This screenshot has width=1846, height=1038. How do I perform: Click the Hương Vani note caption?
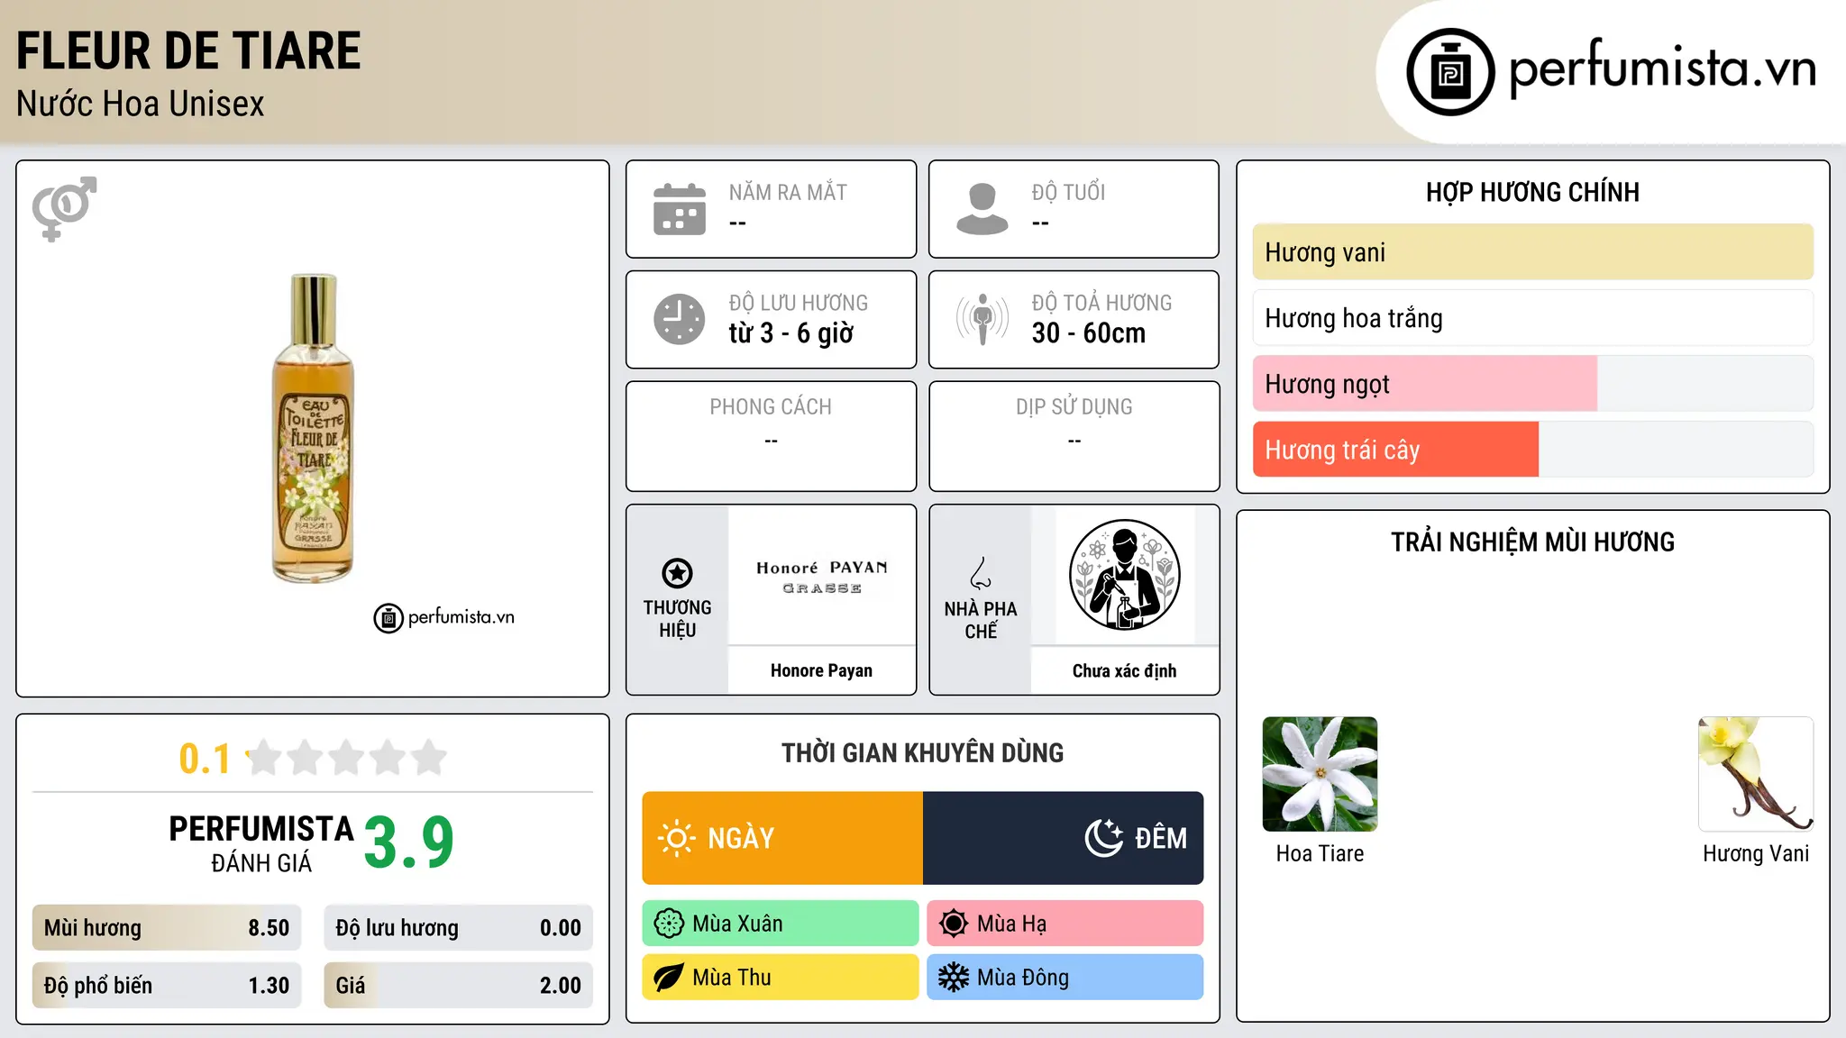tap(1756, 853)
